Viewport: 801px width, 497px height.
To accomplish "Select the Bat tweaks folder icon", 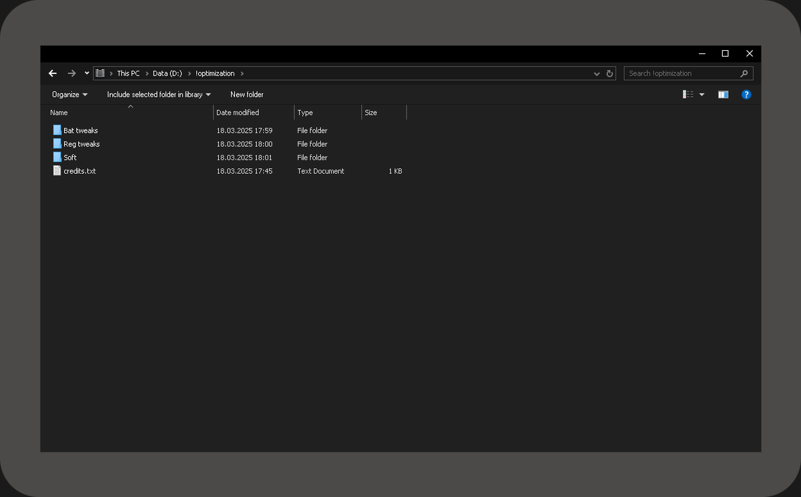I will coord(57,130).
